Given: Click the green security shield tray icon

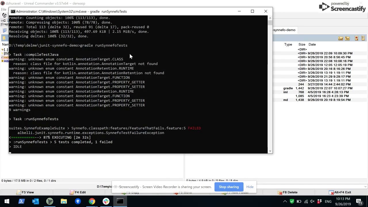Looking at the screenshot, I should 292,201.
